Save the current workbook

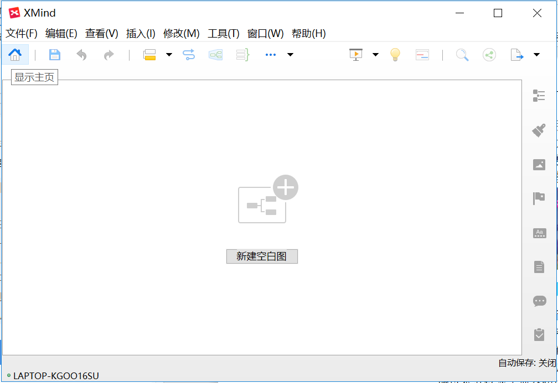pyautogui.click(x=54, y=54)
